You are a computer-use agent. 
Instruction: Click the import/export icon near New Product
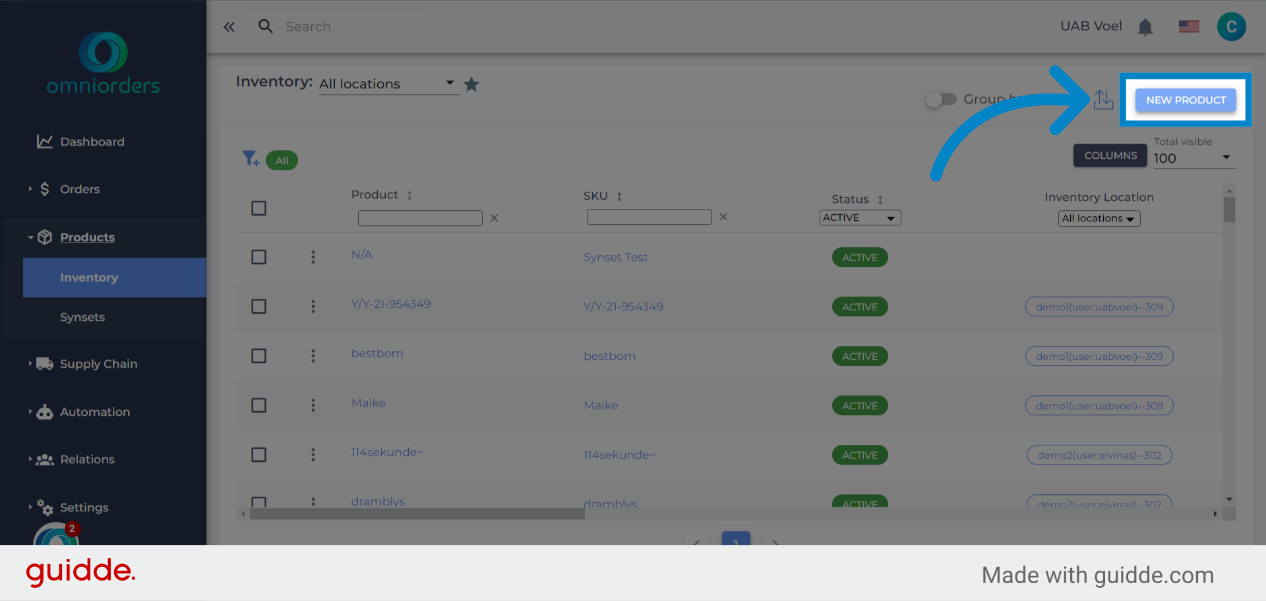1104,100
